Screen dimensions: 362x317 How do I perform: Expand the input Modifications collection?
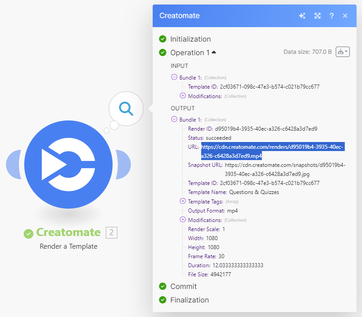pyautogui.click(x=183, y=96)
